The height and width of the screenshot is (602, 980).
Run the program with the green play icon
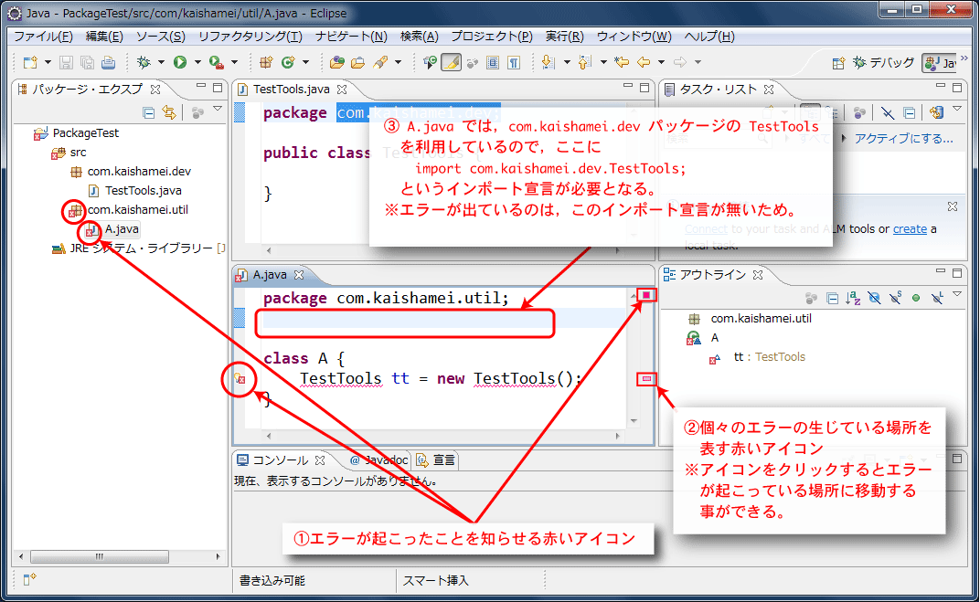tap(180, 62)
